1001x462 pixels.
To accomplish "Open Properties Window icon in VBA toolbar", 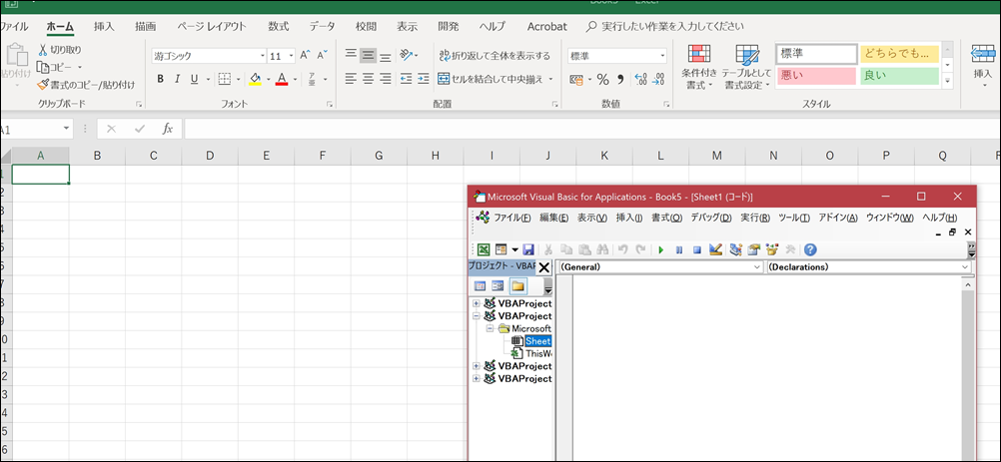I will [x=754, y=249].
